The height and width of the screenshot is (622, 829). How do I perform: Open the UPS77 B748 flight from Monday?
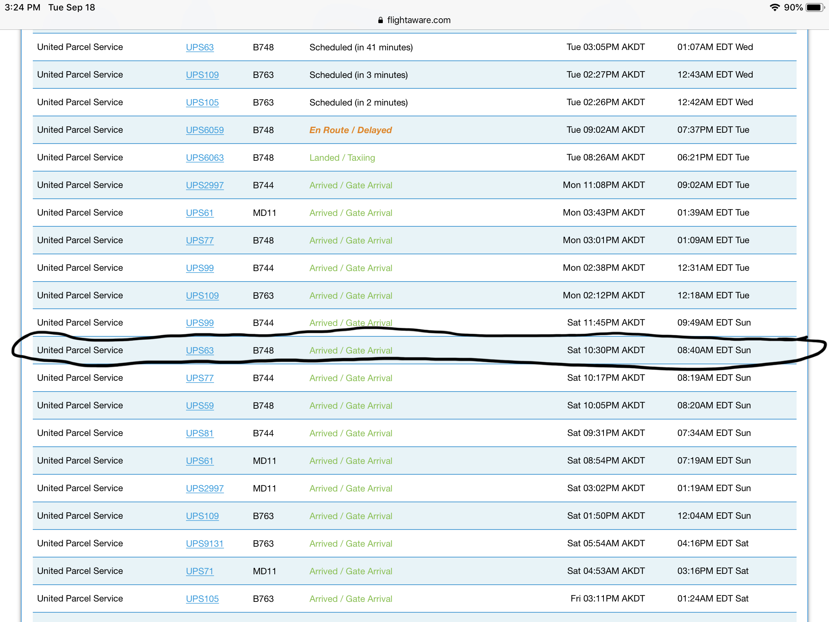200,240
